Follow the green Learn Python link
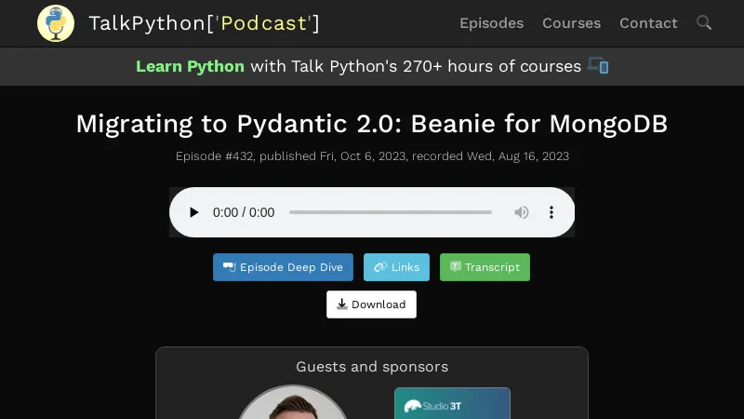The width and height of the screenshot is (744, 419). point(190,66)
